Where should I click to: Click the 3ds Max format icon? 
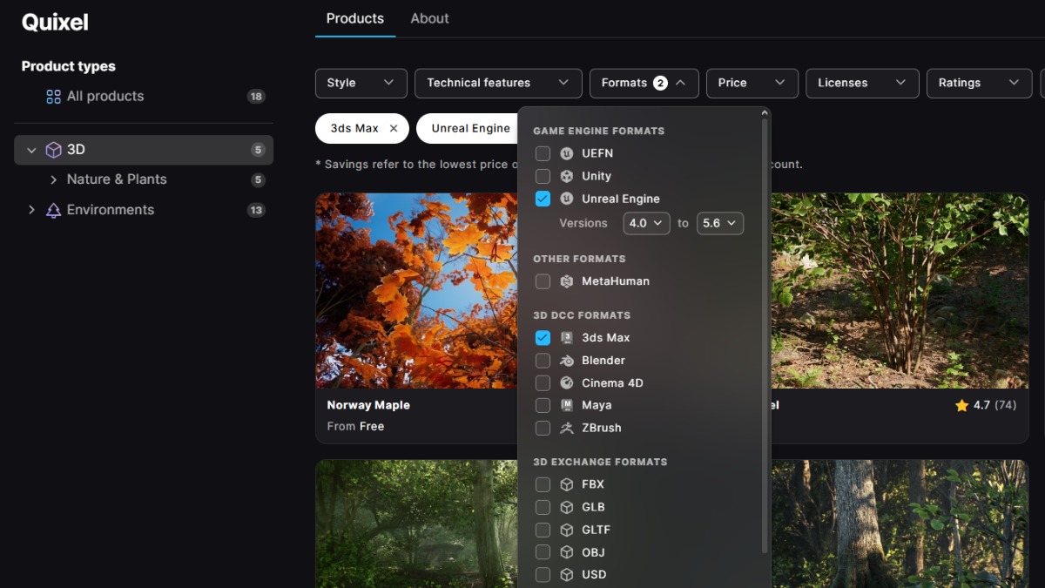(567, 338)
